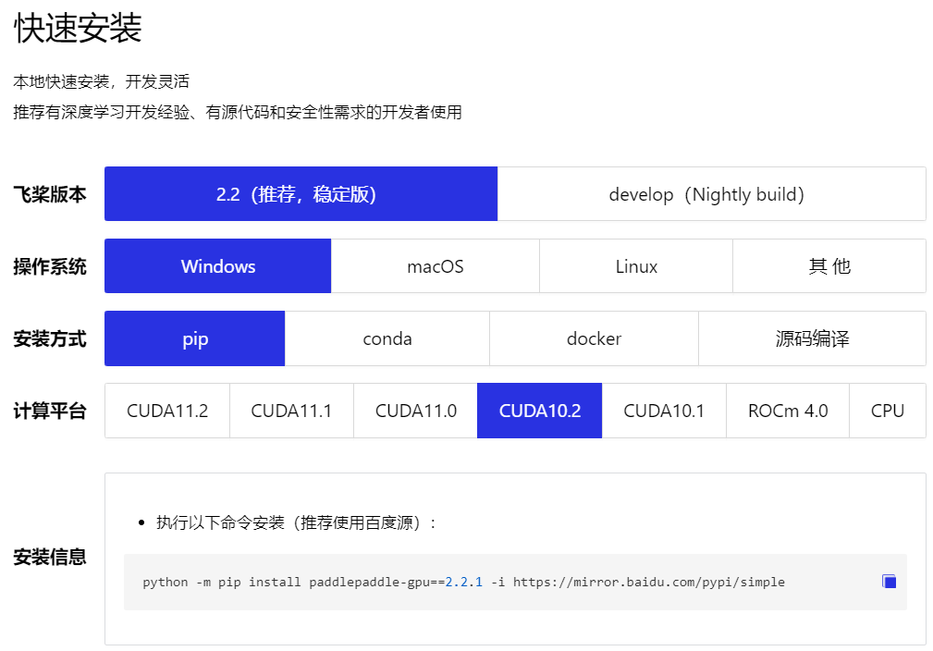The image size is (933, 651).
Task: Pick Linux operating system option
Action: click(x=636, y=266)
